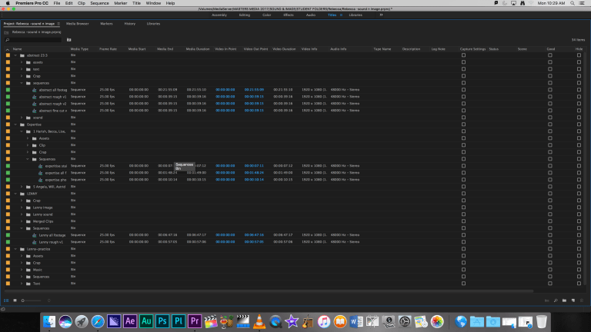
Task: Enable Hide checkbox for abstract 23:3 bin
Action: (x=579, y=55)
